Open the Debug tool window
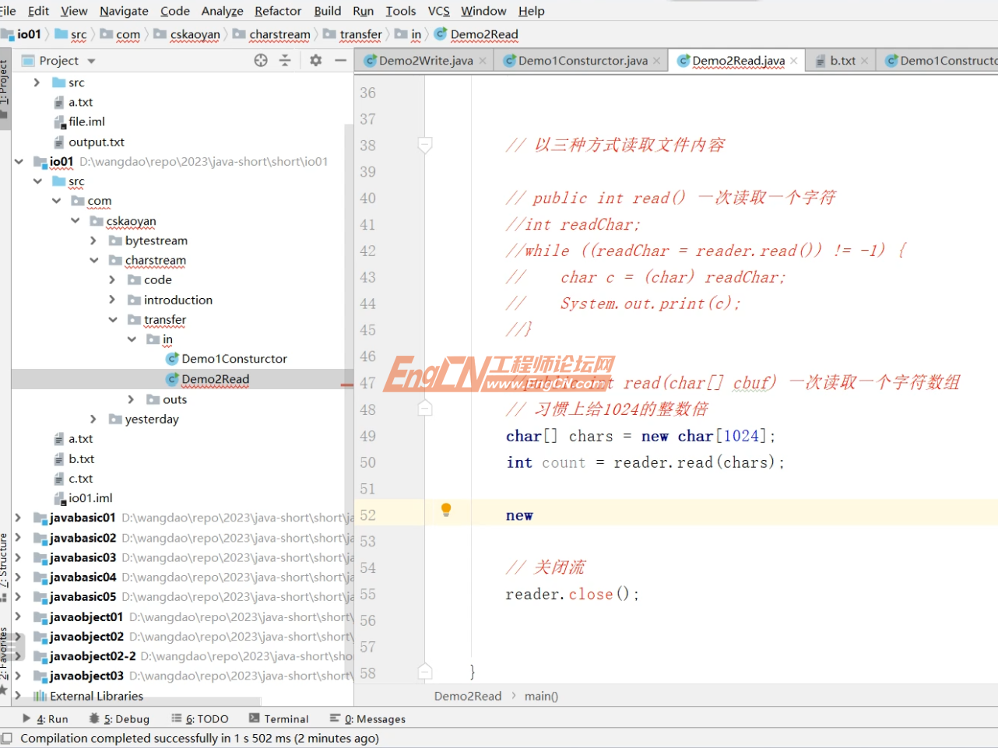This screenshot has height=748, width=998. (119, 719)
